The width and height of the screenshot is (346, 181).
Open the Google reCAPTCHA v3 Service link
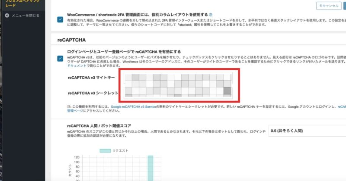(x=133, y=107)
